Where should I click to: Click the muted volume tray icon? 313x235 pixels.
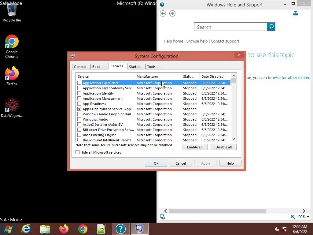(x=277, y=229)
